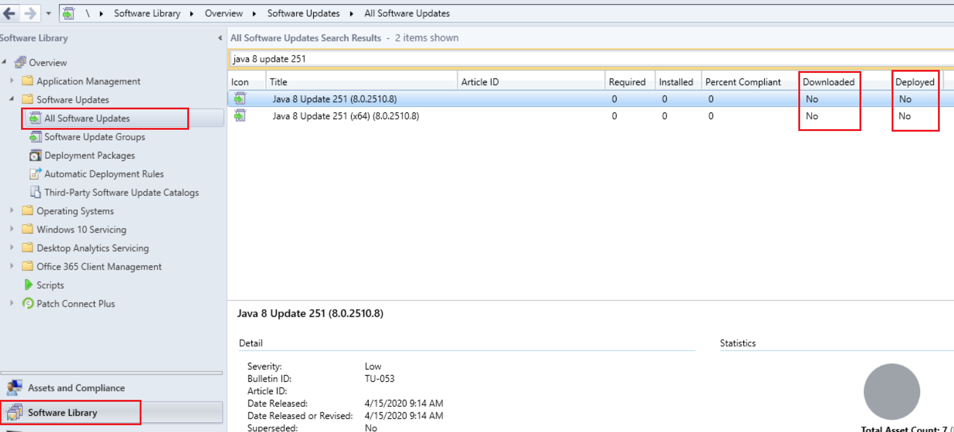Click the Software Updates folder icon
The height and width of the screenshot is (432, 954).
(x=27, y=100)
